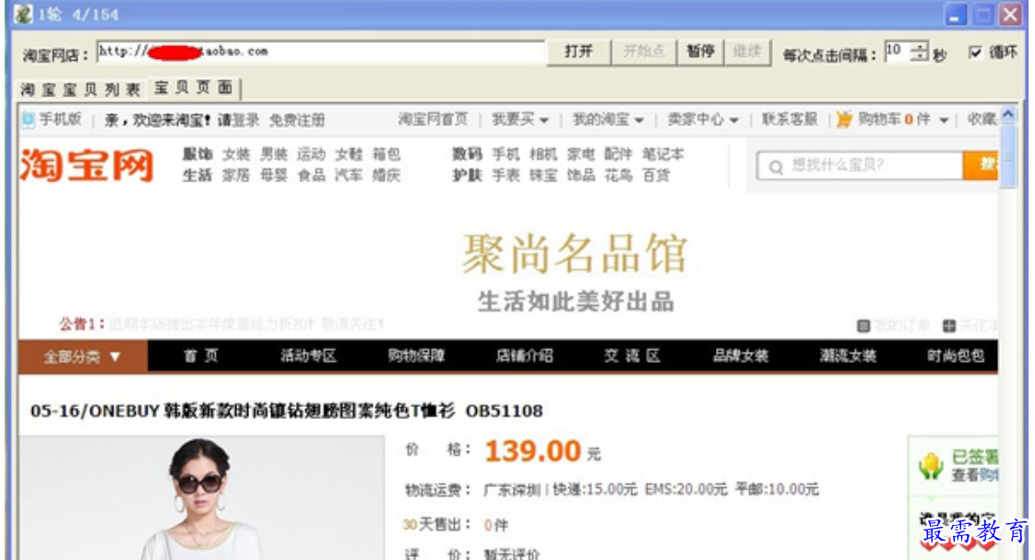Click the 家居 category link
The width and height of the screenshot is (1035, 560).
(235, 175)
